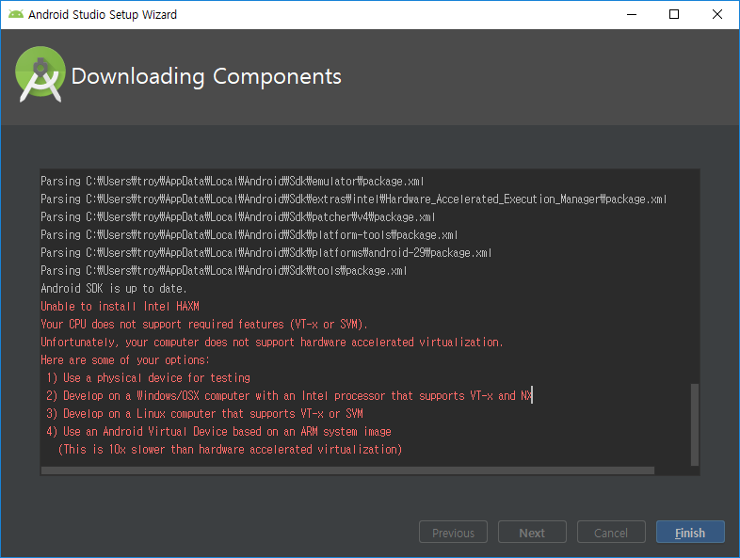
Task: Click the 'Here are some of your options:' line
Action: click(125, 360)
